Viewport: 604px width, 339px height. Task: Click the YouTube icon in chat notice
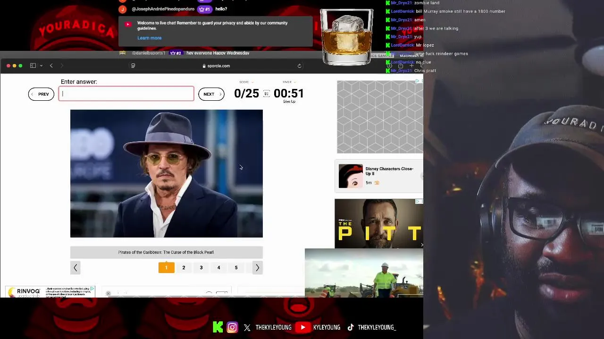click(128, 24)
